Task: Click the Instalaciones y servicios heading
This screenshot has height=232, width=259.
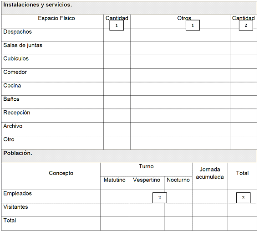Action: tap(37, 5)
